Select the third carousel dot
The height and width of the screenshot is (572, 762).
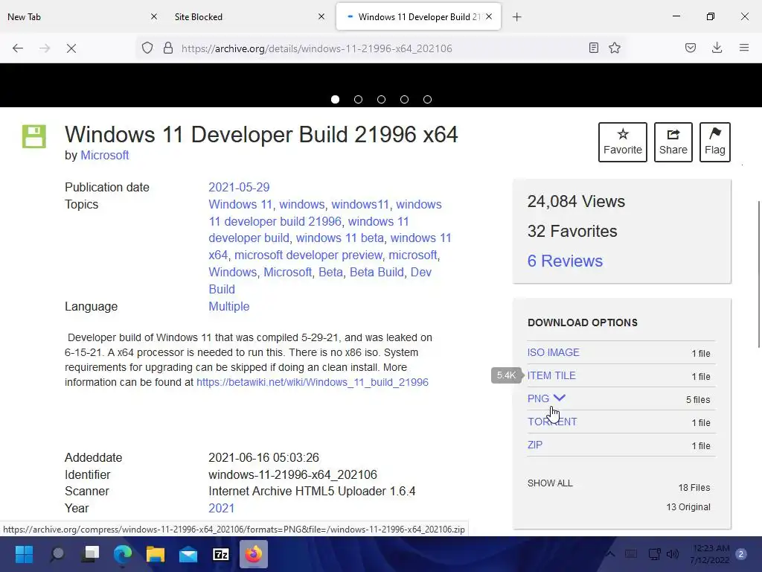pyautogui.click(x=382, y=99)
